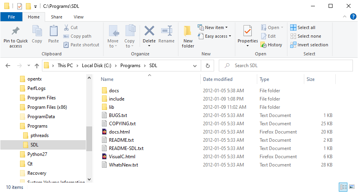
Task: Select the README-SDL.txt file
Action: (x=123, y=148)
